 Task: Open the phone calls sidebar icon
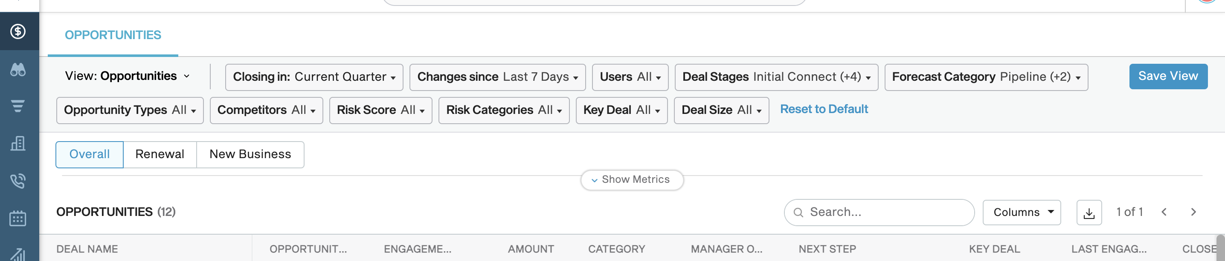18,181
